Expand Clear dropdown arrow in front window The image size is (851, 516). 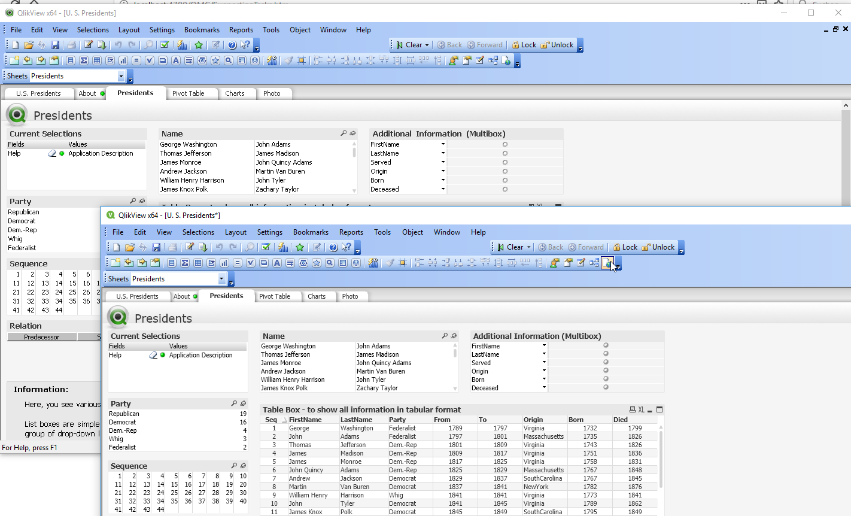click(x=528, y=247)
